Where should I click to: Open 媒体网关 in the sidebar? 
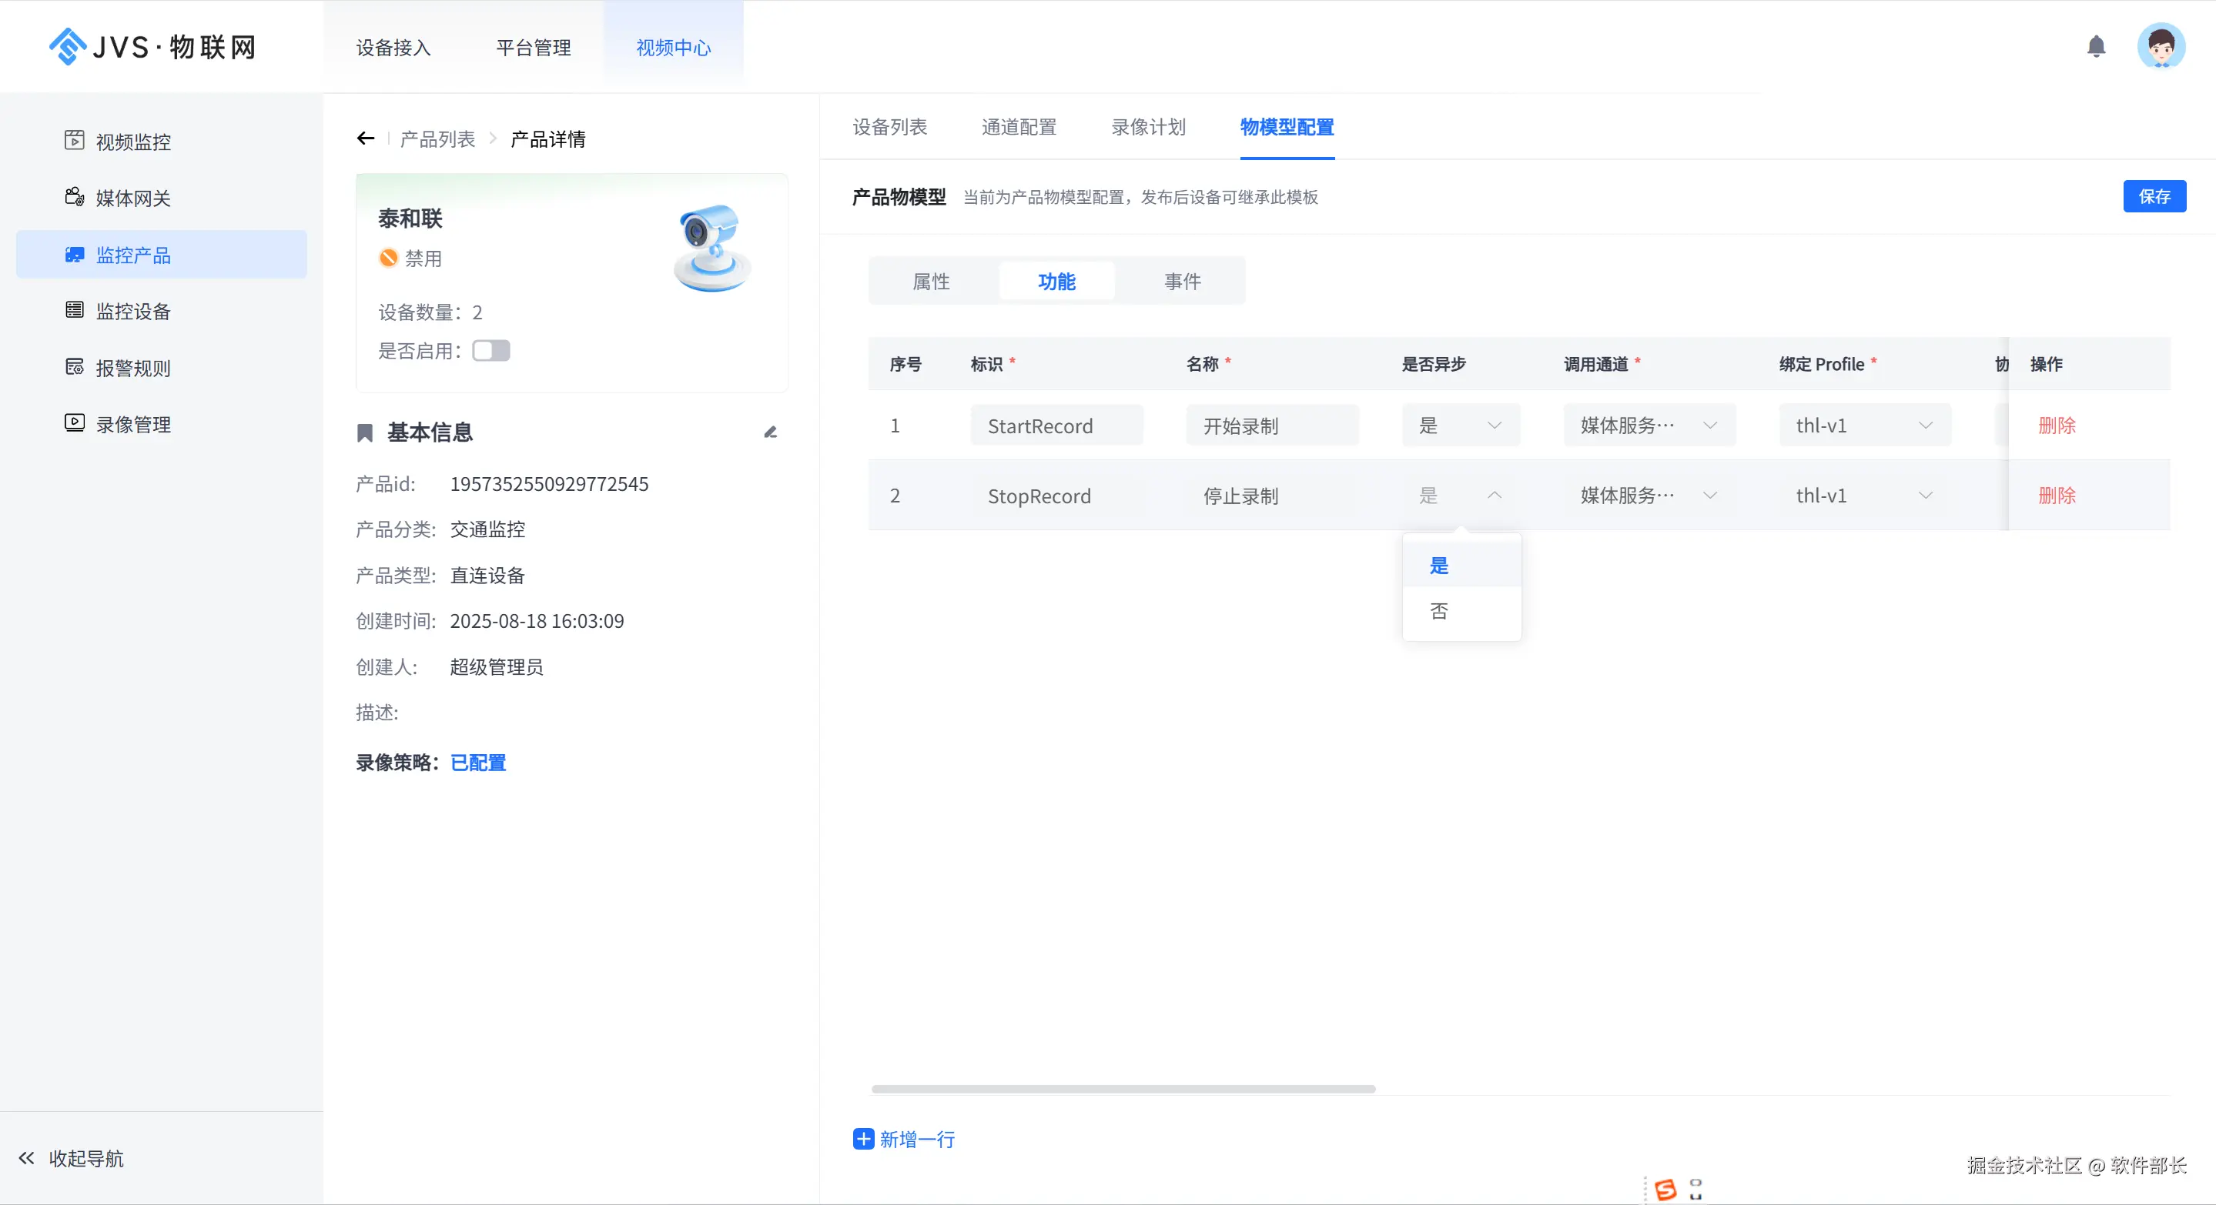(132, 199)
